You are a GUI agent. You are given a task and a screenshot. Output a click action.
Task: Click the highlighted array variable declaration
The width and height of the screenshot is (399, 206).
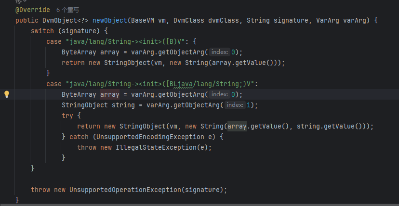click(109, 94)
